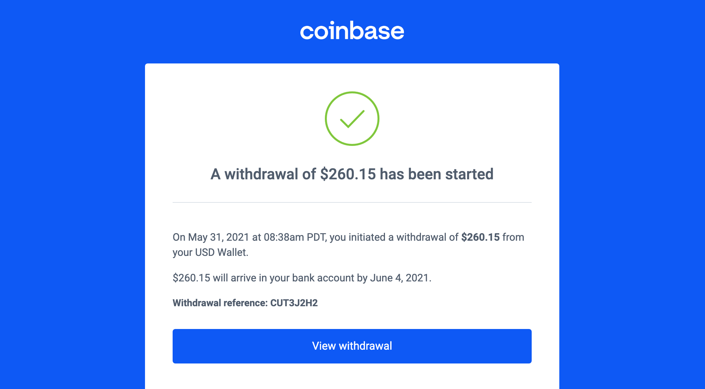The image size is (705, 389).
Task: Click the bold $260.15 amount in paragraph
Action: click(481, 237)
